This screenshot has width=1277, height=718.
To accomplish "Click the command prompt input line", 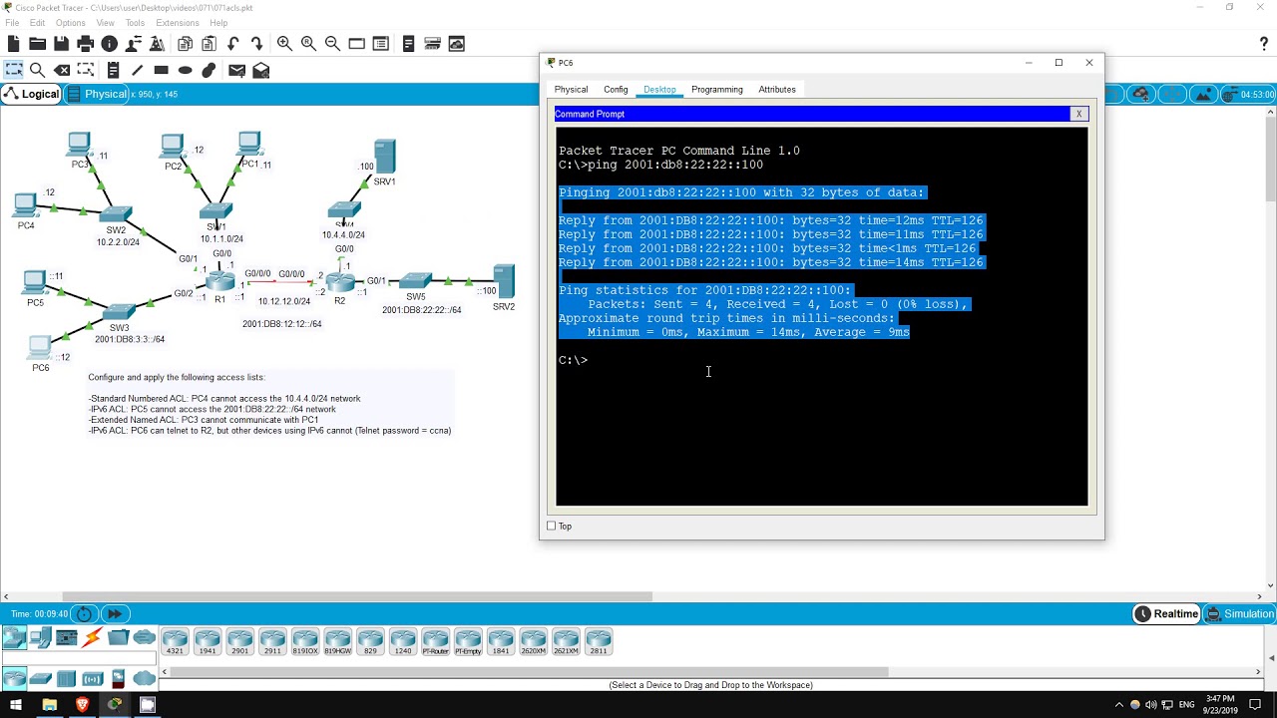I will click(x=821, y=360).
